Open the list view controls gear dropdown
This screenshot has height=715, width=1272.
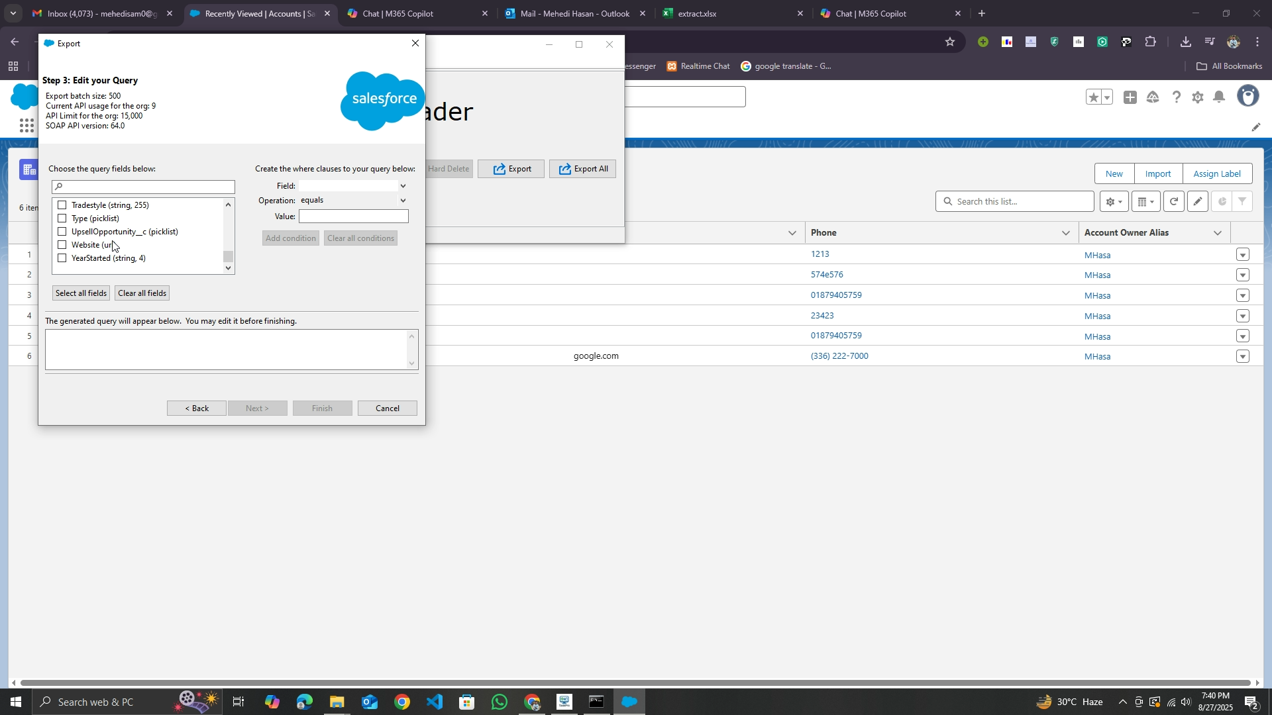point(1114,201)
